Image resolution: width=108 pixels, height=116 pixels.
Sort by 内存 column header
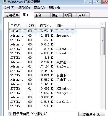(x=45, y=26)
